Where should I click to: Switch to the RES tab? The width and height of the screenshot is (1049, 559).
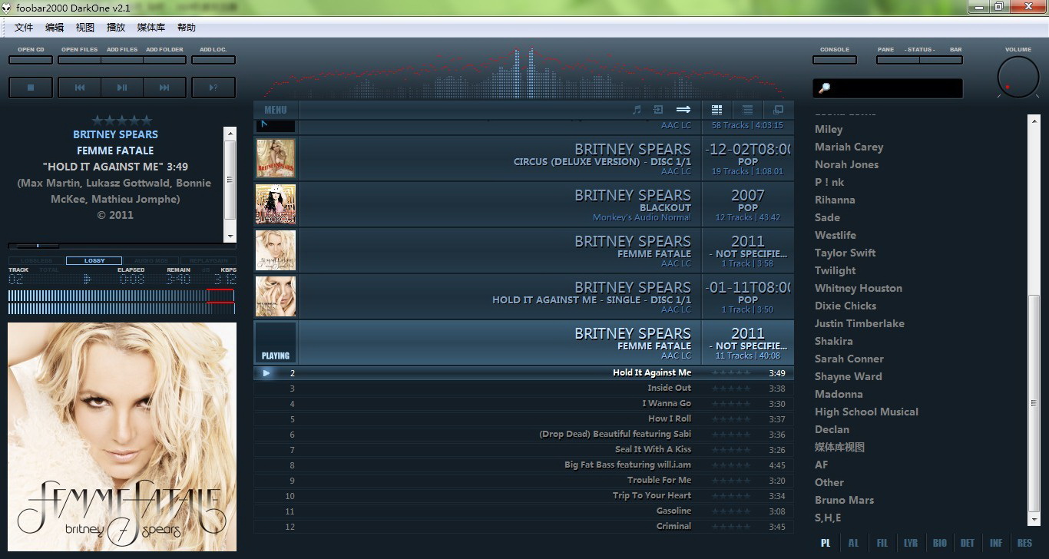point(1024,543)
